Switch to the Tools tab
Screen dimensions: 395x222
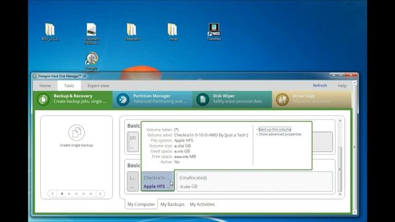point(69,86)
